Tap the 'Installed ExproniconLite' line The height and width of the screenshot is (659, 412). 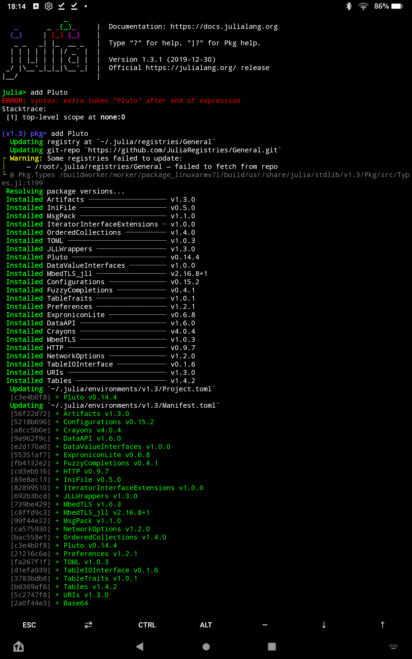[x=101, y=315]
